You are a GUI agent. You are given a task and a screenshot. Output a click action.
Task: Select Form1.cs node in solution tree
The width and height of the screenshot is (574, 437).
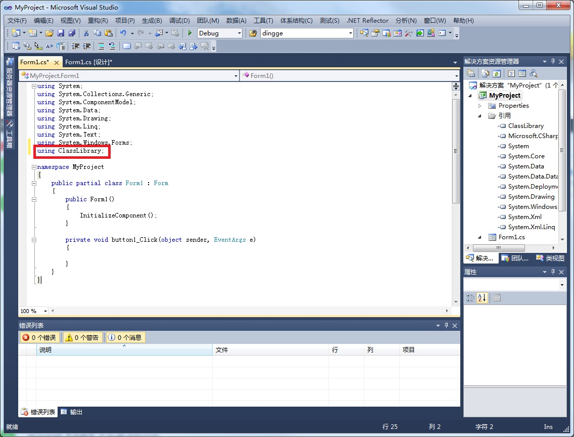click(x=511, y=237)
